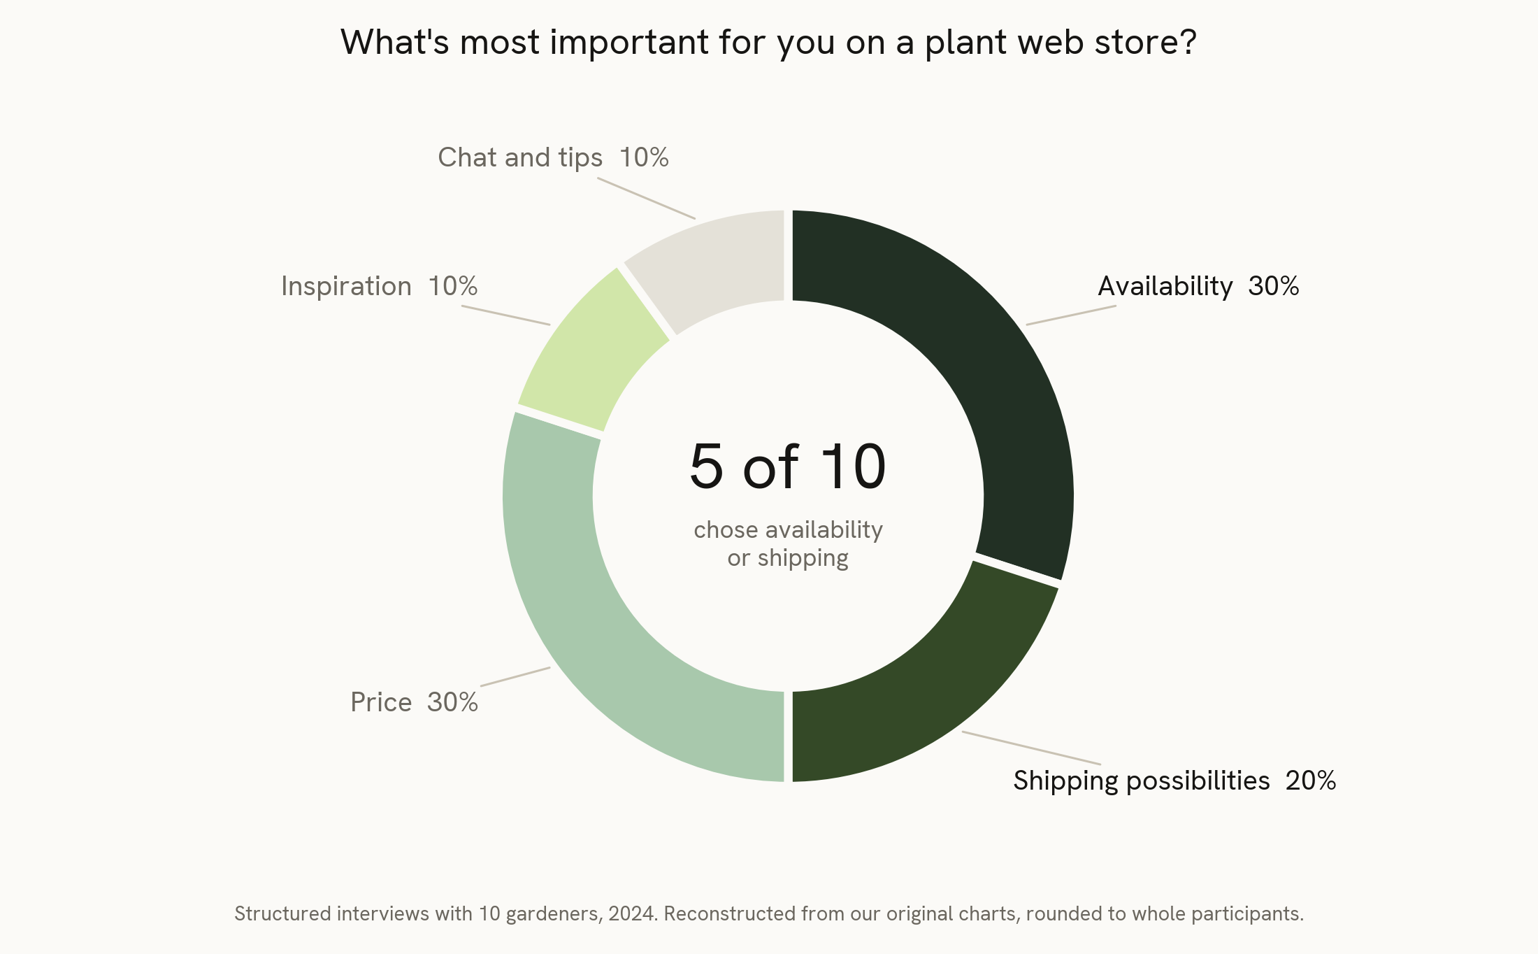Image resolution: width=1538 pixels, height=954 pixels.
Task: Click the Shipping possibilities 20% label
Action: pos(1174,781)
